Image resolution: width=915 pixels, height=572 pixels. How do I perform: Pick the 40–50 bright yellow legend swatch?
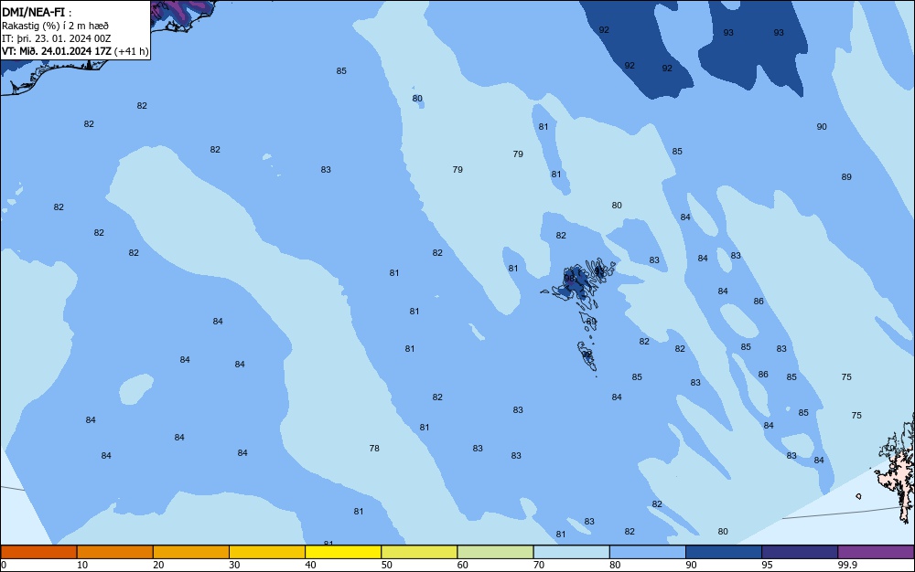(x=343, y=552)
